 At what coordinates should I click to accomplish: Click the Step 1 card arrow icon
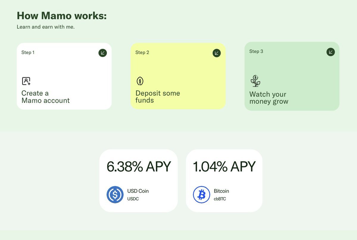(102, 53)
